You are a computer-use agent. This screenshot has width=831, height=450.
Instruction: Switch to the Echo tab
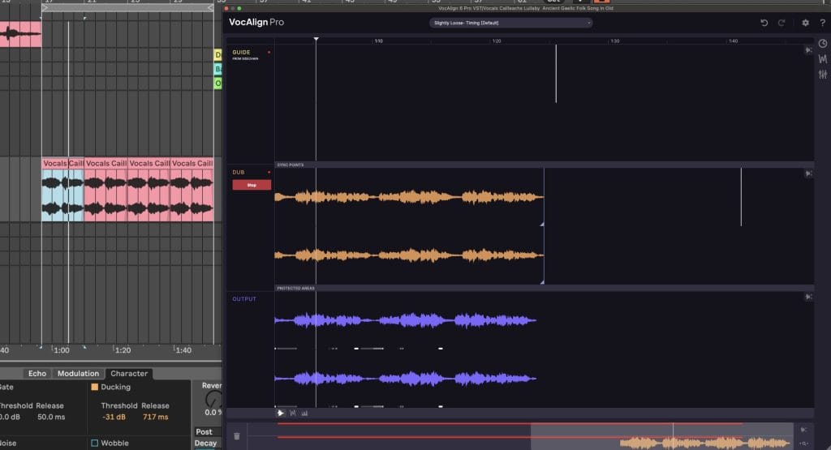[x=37, y=374]
